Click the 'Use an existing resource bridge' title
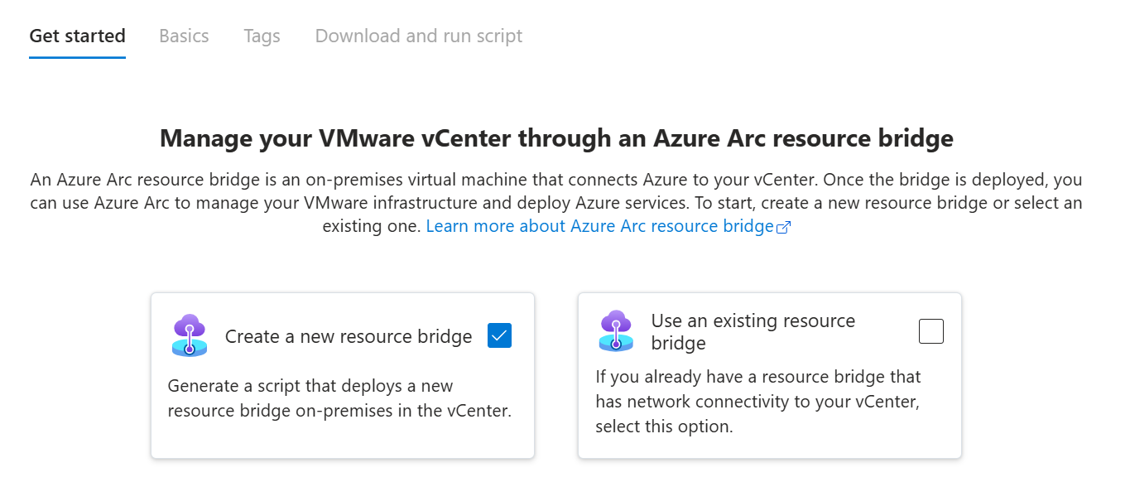1130x482 pixels. coord(753,331)
